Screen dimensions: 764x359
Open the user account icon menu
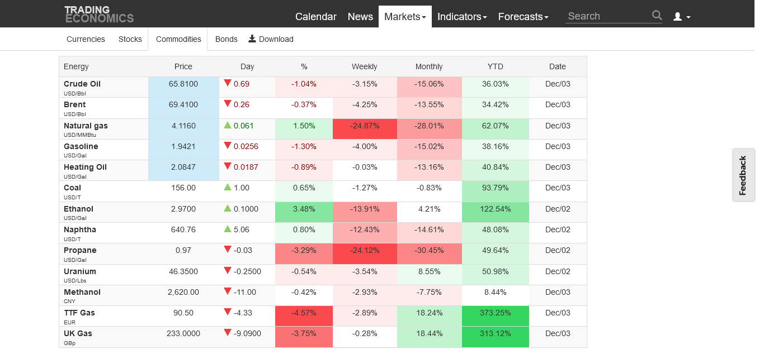(681, 17)
